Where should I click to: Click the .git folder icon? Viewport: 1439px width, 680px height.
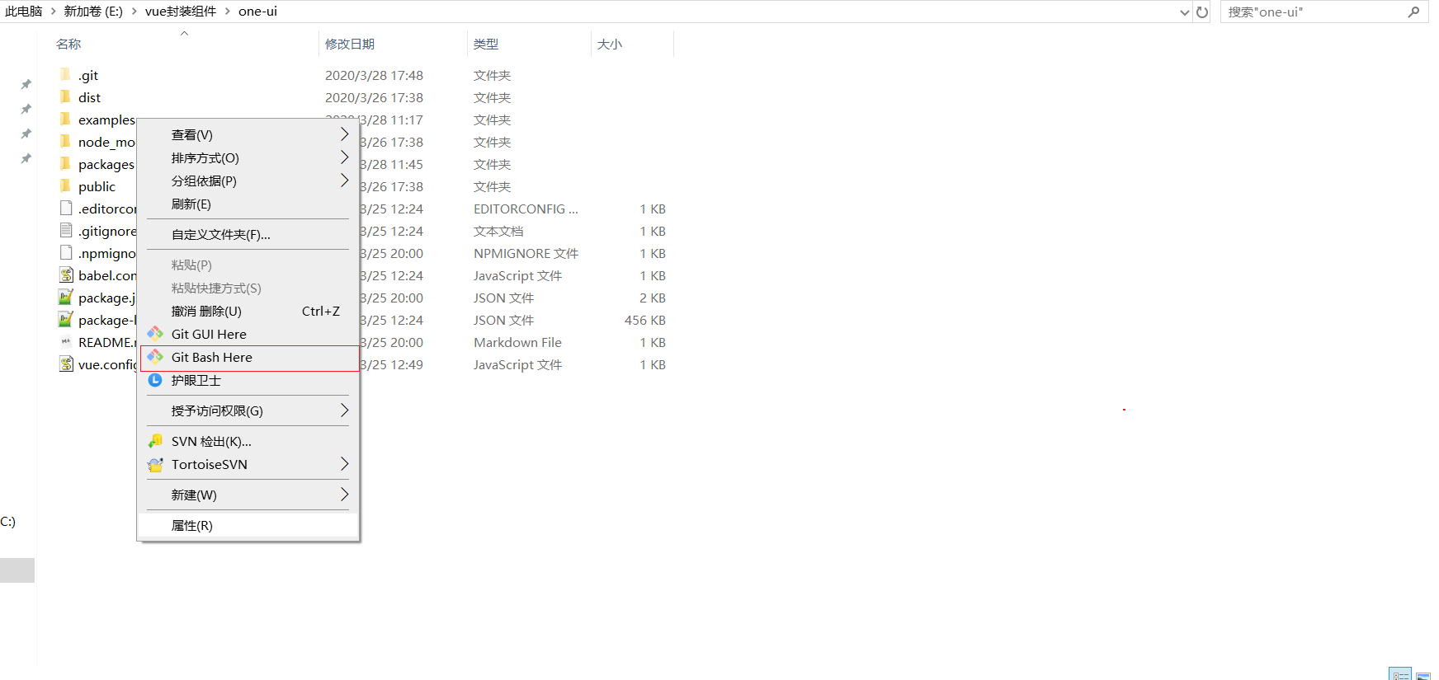tap(65, 74)
